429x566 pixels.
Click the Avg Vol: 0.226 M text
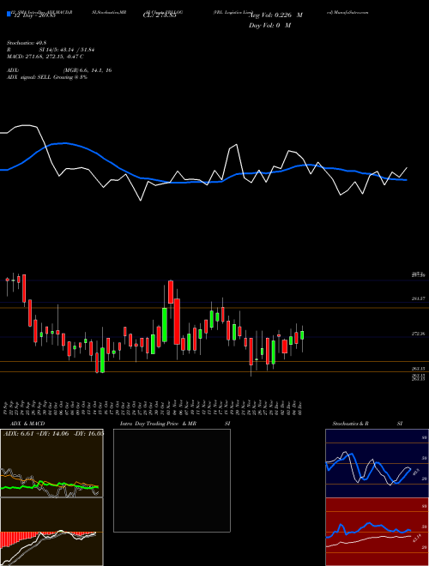(275, 15)
